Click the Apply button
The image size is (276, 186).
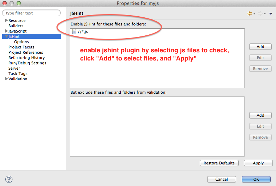[258, 163]
